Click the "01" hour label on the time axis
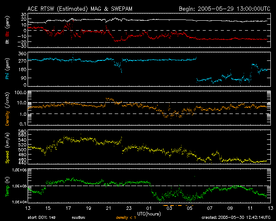 [149, 208]
